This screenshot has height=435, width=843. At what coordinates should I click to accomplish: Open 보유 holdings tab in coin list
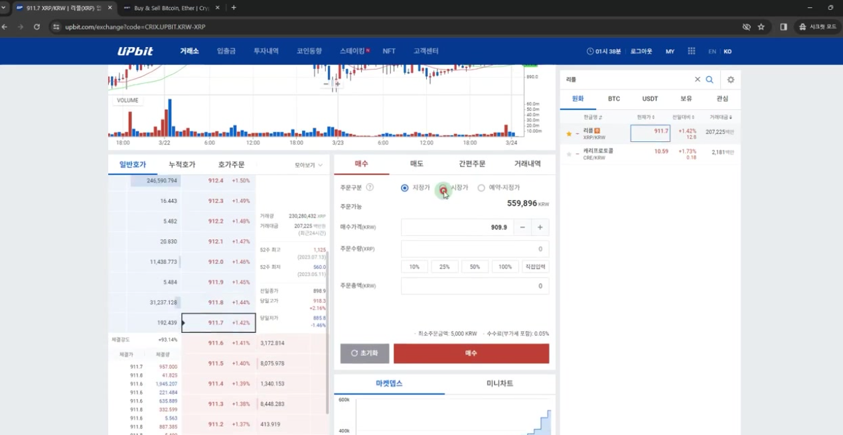(686, 99)
